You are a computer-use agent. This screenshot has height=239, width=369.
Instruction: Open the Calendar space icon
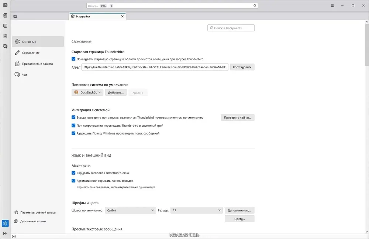[x=5, y=26]
